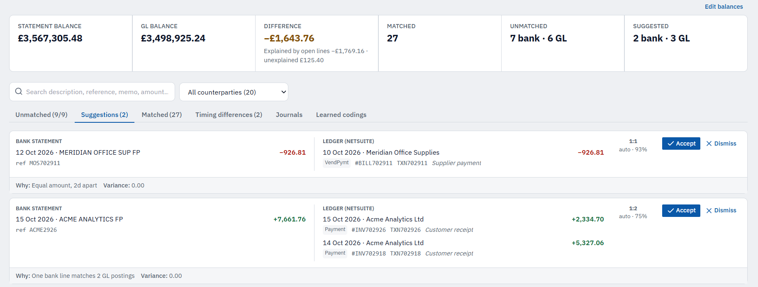This screenshot has height=287, width=758.
Task: Click the #BILL702911 reference
Action: pos(373,163)
